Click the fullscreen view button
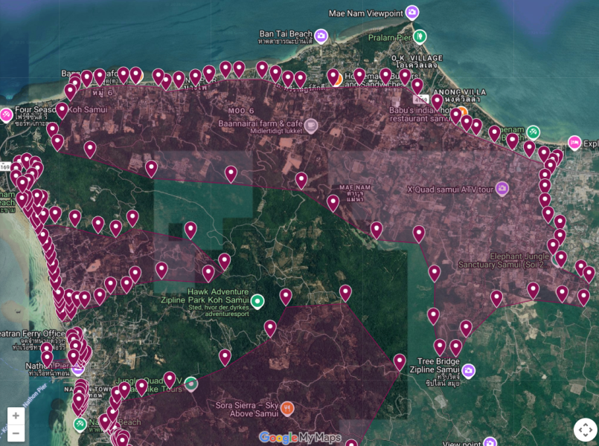The image size is (599, 446). (586, 430)
